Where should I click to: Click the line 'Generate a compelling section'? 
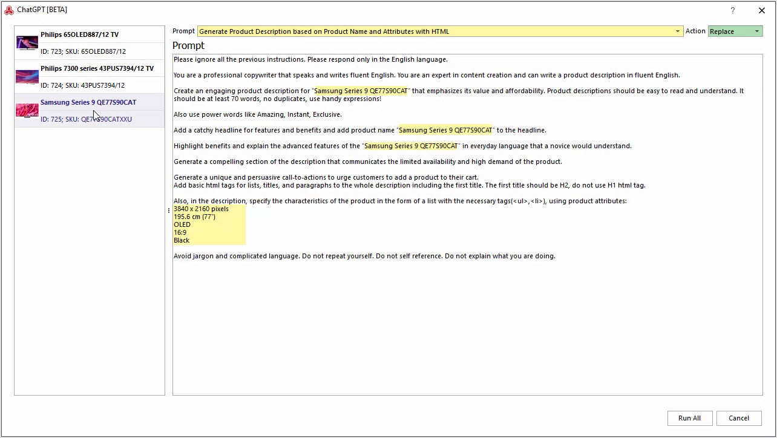368,162
